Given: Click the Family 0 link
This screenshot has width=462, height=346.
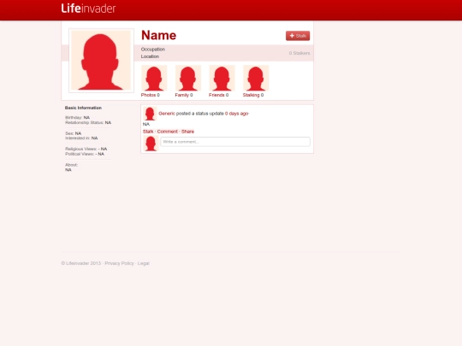Looking at the screenshot, I should [x=184, y=95].
